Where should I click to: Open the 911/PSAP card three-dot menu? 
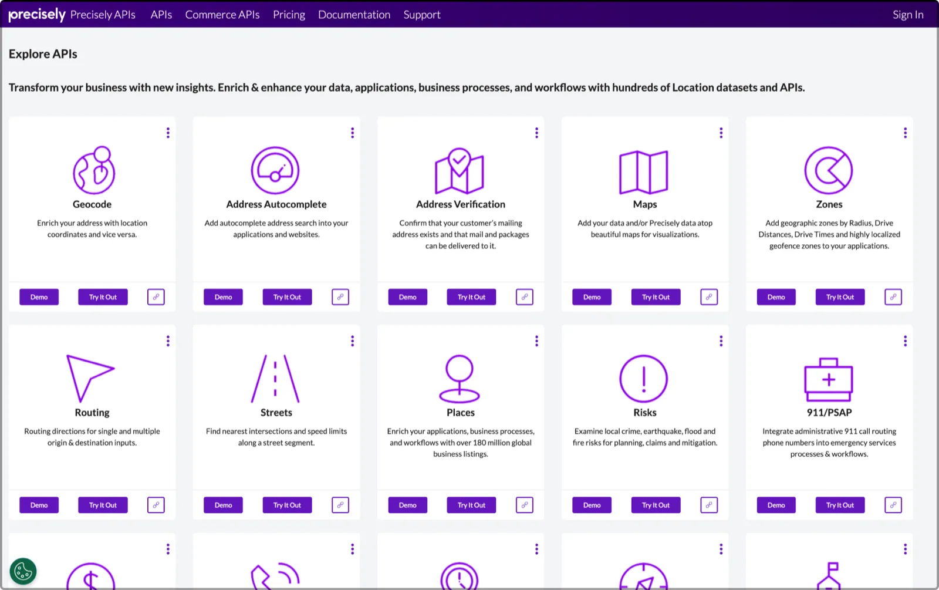905,341
